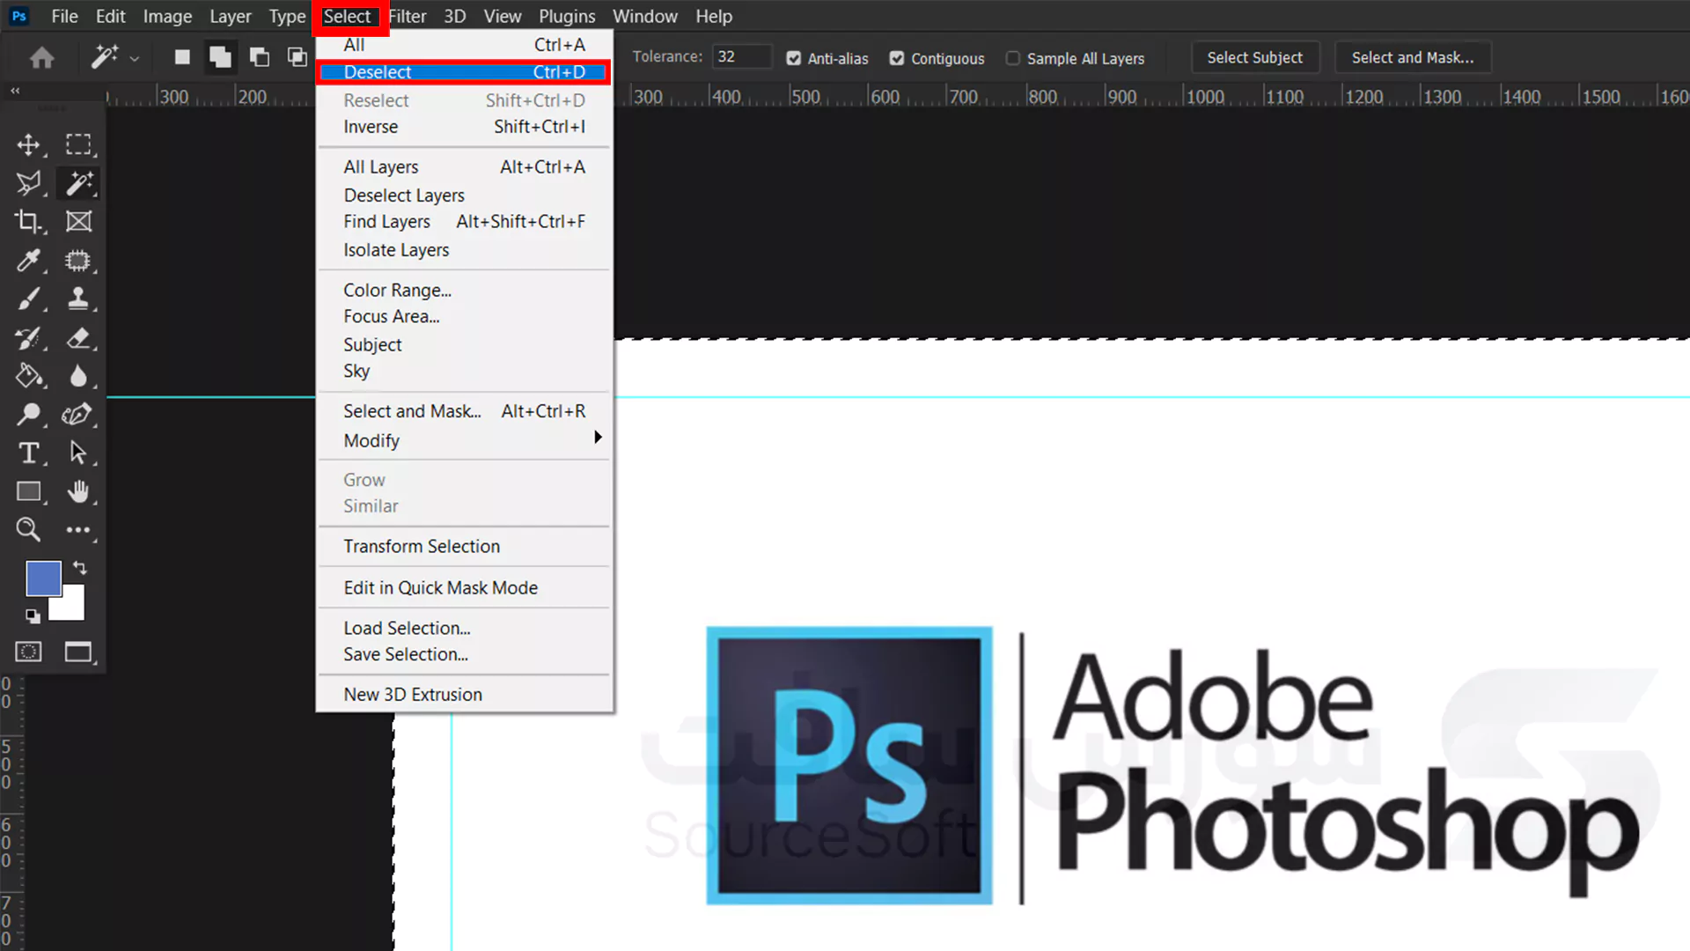Open the Edit Toolbar three-dots menu

[78, 529]
